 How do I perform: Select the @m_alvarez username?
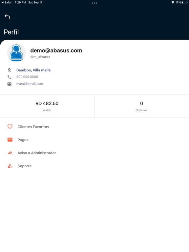(x=40, y=57)
